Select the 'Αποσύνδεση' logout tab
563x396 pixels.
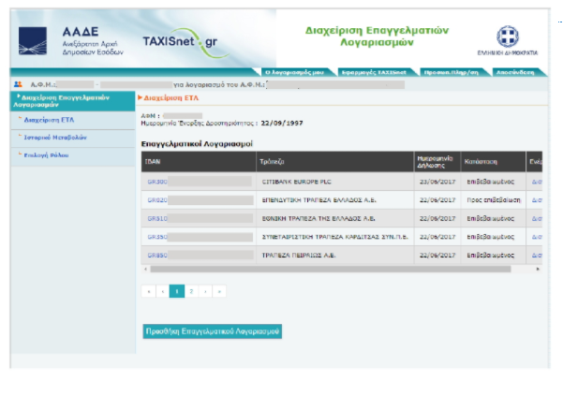point(515,71)
